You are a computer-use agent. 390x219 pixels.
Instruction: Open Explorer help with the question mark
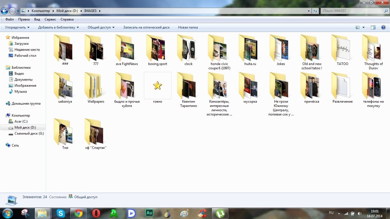(383, 27)
